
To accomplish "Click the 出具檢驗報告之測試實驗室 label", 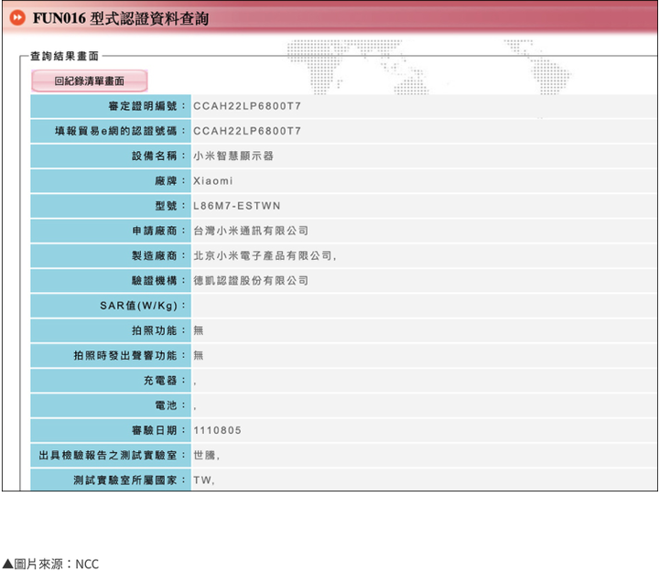I will tap(113, 455).
